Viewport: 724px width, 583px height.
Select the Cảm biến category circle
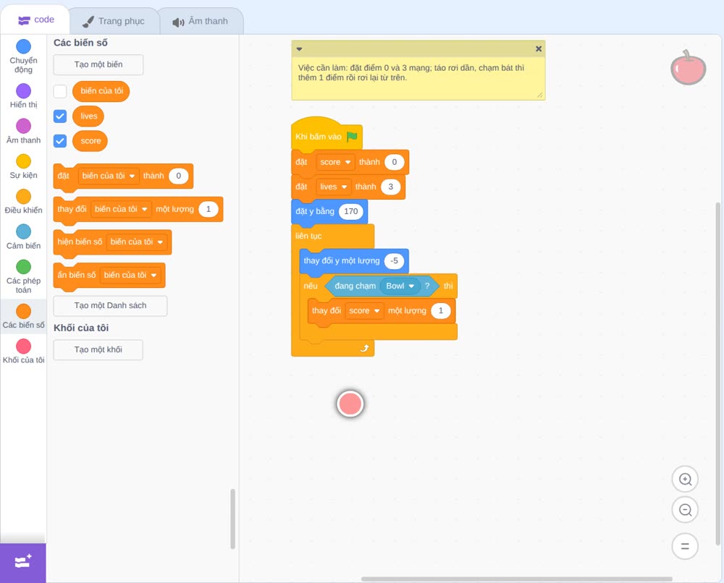click(x=23, y=231)
